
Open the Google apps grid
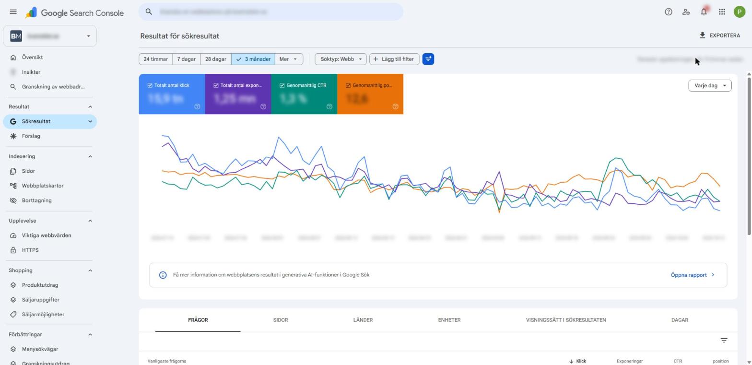[721, 12]
